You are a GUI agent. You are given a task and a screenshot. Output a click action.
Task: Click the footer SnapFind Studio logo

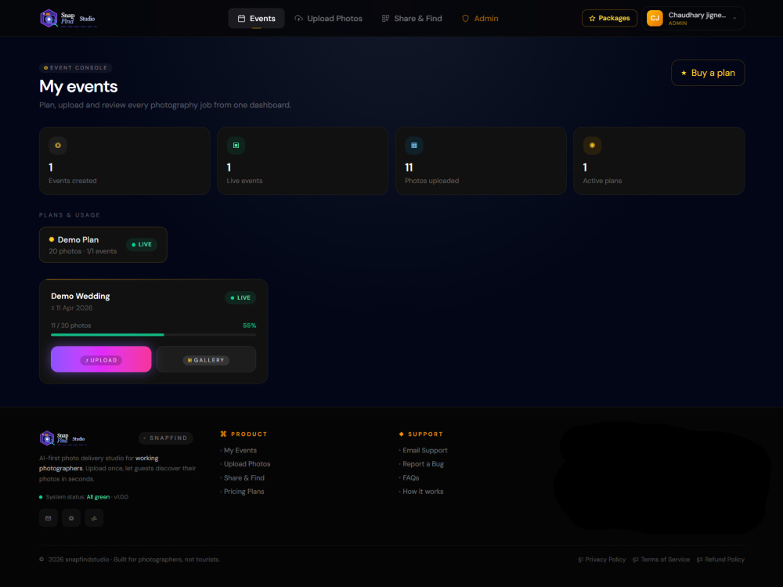(x=63, y=438)
